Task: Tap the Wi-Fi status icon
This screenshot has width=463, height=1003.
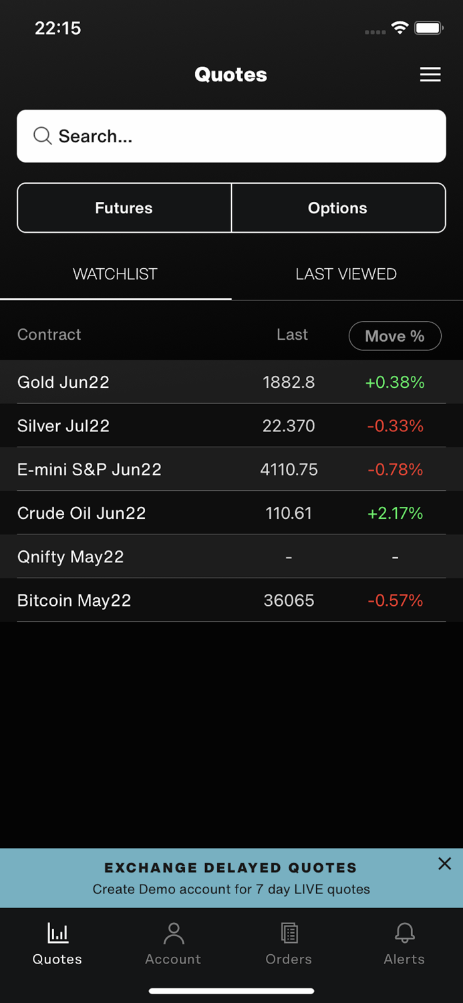Action: (400, 28)
